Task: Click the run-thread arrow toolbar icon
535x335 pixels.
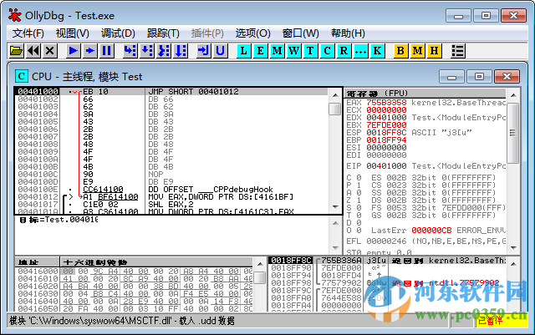Action: (x=89, y=51)
